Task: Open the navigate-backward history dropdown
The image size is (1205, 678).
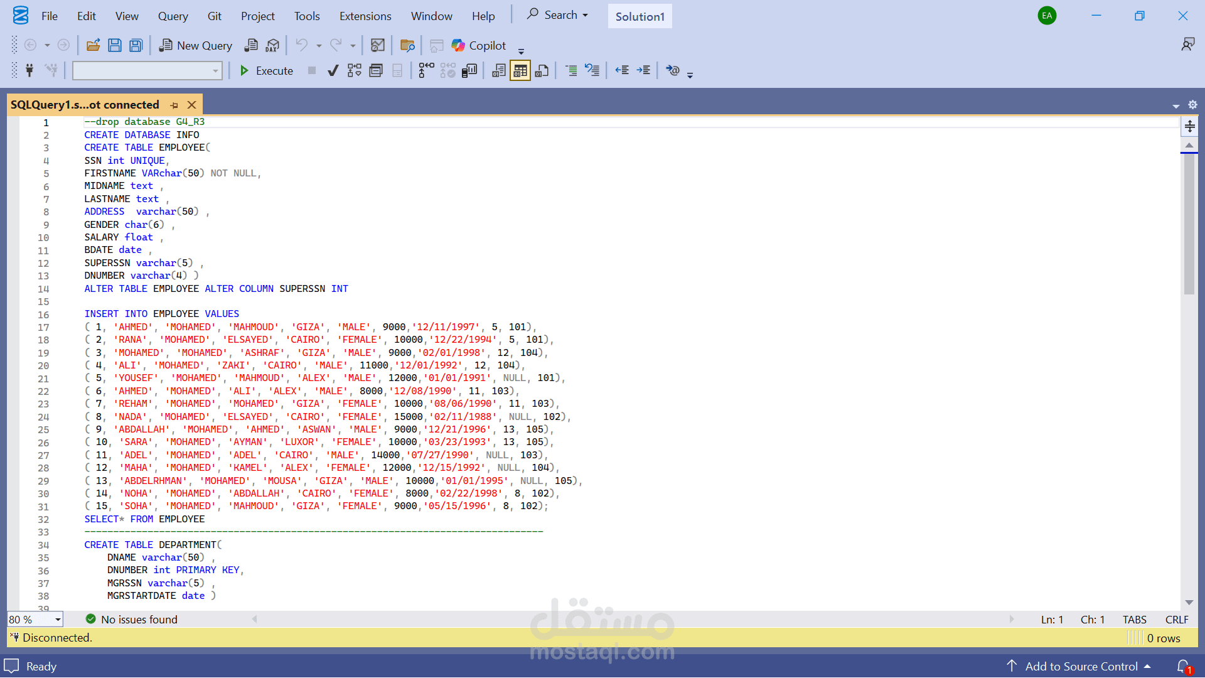Action: (47, 45)
